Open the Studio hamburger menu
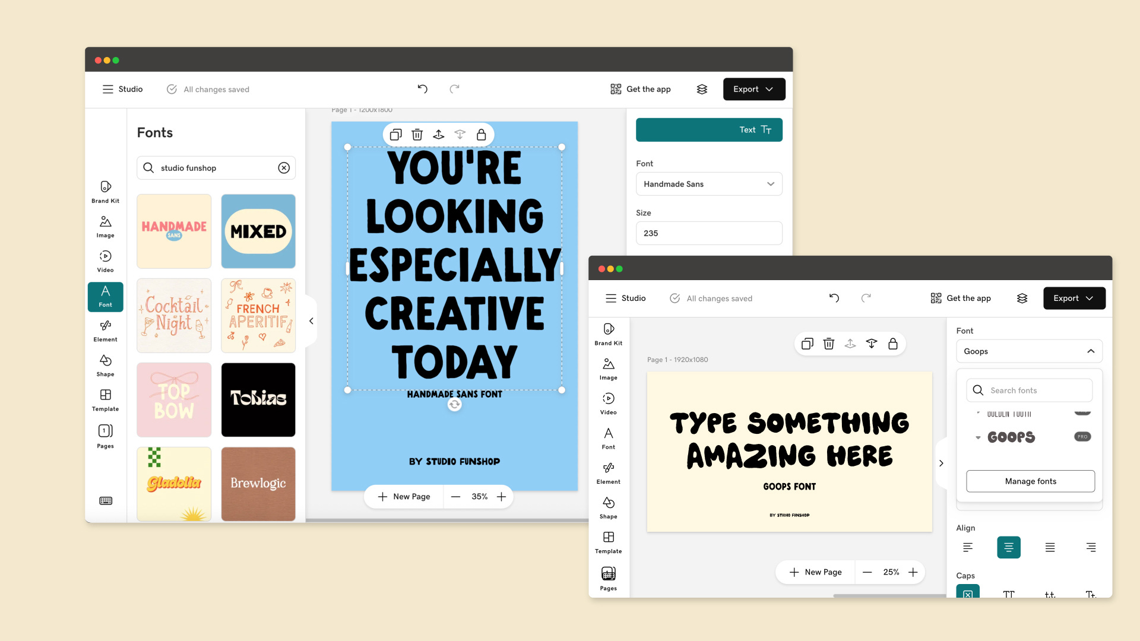The image size is (1140, 641). [107, 89]
